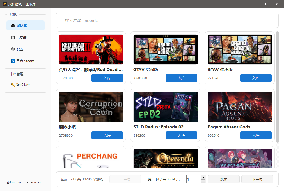
Task: Click 入库 for Red Dead Redemption 2
Action: click(107, 78)
